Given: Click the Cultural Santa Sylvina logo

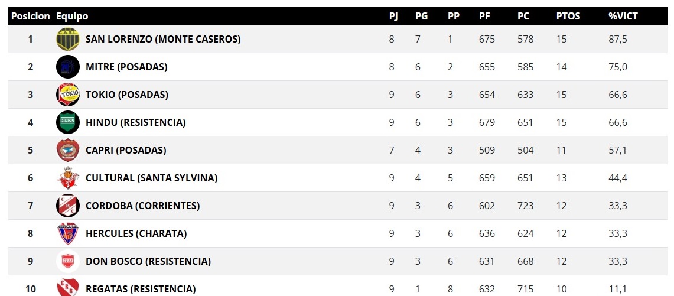Looking at the screenshot, I should [67, 178].
